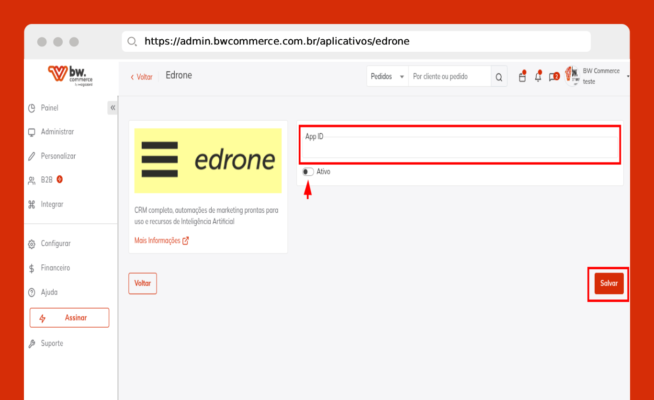Click the external link icon beside Mais Informações
The image size is (654, 400).
point(186,240)
